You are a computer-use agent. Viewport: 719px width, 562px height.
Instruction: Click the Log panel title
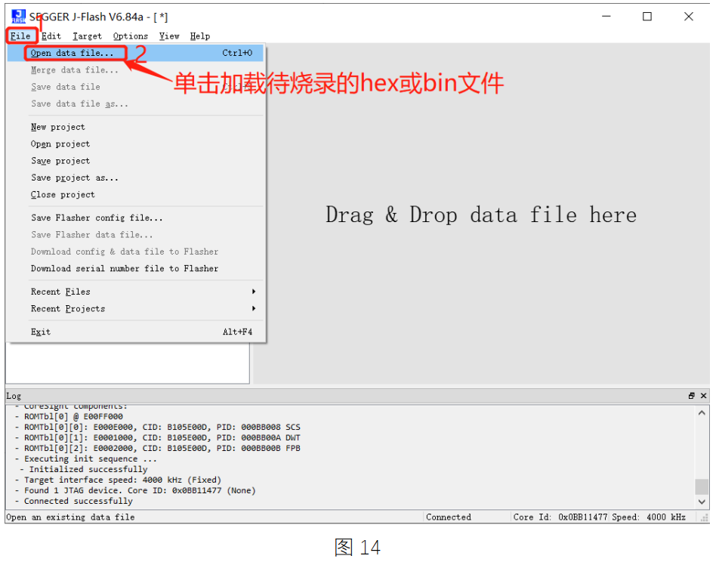14,396
